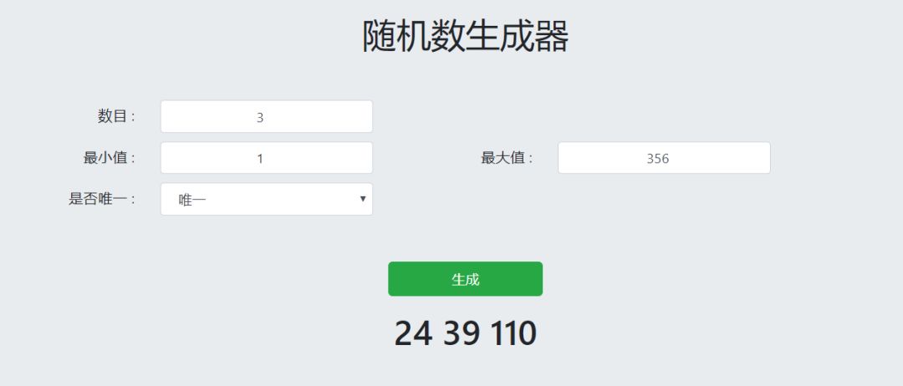The height and width of the screenshot is (386, 903).
Task: Focus the 最小值 input field
Action: pyautogui.click(x=266, y=158)
